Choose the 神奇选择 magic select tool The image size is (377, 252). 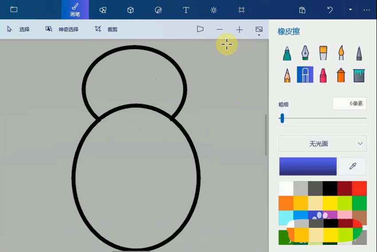[62, 29]
